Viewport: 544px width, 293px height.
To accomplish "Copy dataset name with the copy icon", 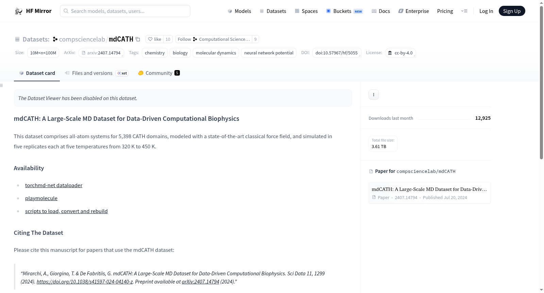I will point(138,39).
